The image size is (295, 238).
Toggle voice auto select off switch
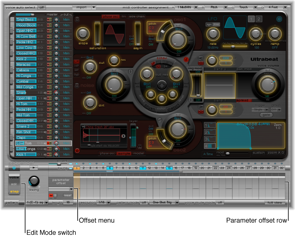[42, 7]
